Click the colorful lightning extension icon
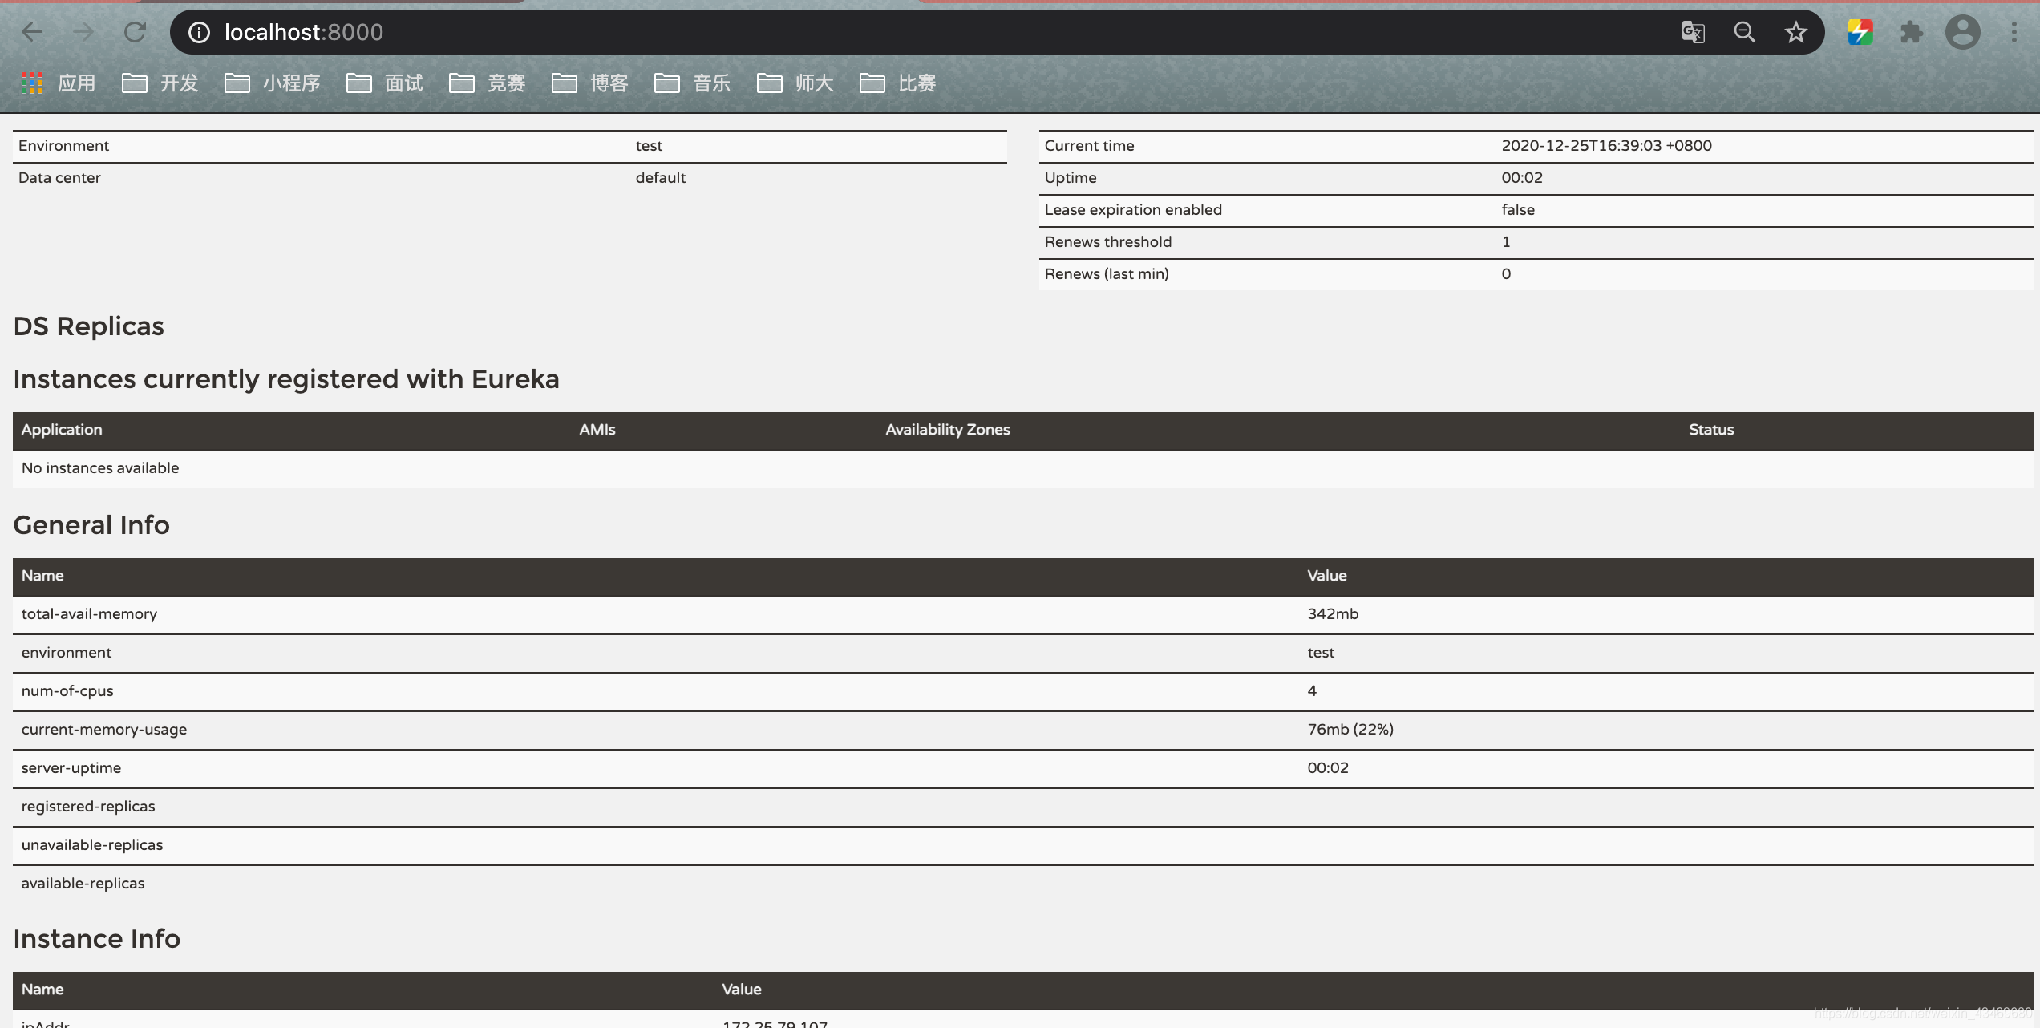 pos(1860,32)
